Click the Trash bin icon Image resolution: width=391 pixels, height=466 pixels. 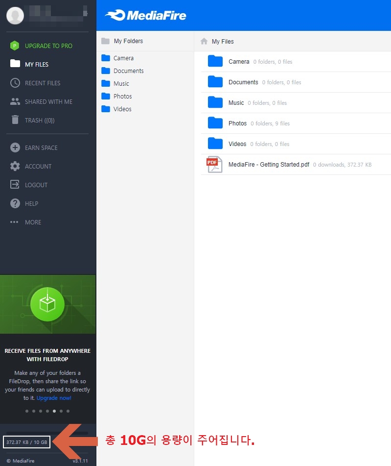click(15, 120)
